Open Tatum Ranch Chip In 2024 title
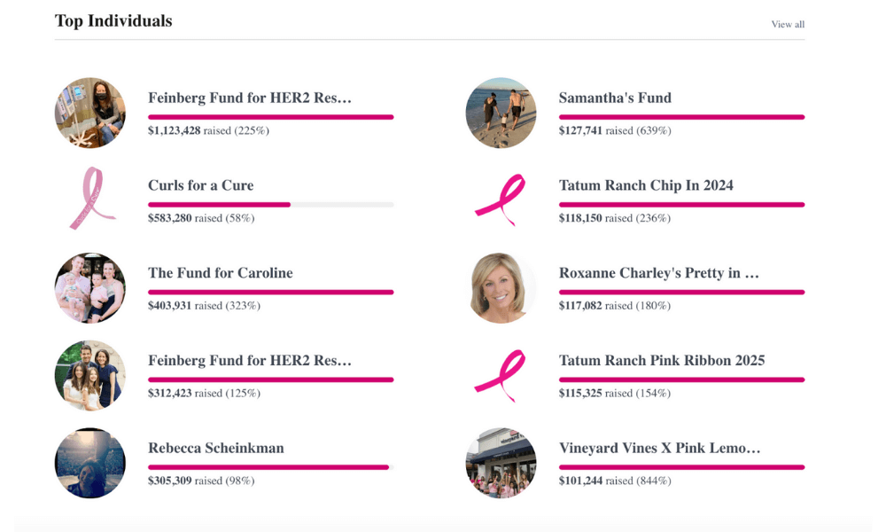The height and width of the screenshot is (532, 886). 646,185
